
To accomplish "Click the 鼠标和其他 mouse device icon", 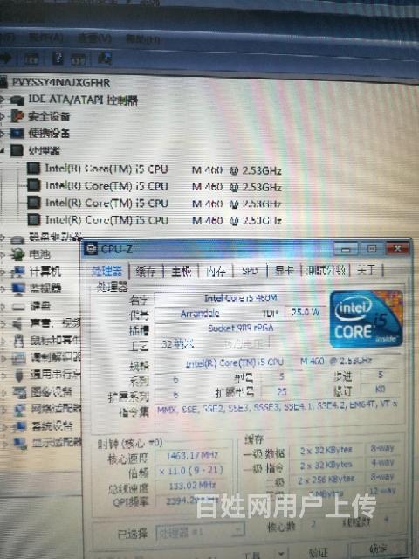I will click(19, 341).
